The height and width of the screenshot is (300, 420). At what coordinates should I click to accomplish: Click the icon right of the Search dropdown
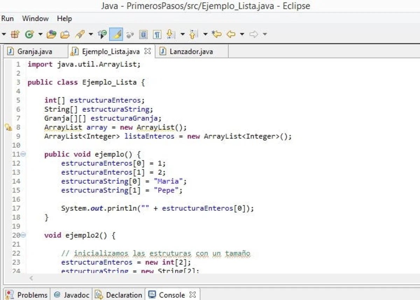pyautogui.click(x=103, y=34)
